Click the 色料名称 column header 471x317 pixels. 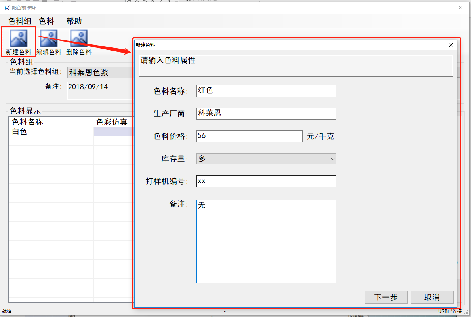click(x=51, y=122)
